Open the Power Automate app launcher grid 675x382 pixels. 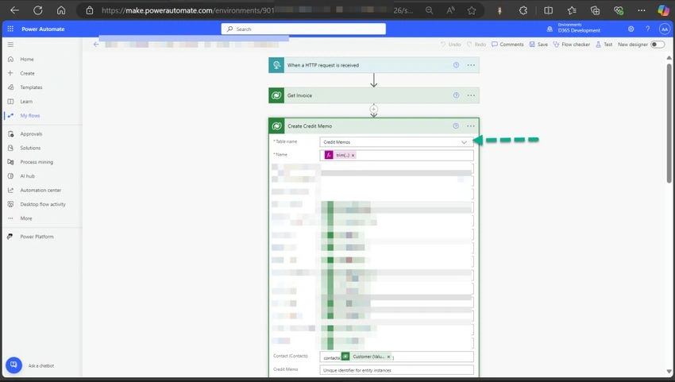[10, 29]
